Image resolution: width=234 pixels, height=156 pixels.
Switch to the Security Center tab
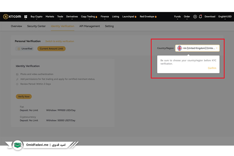[36, 26]
